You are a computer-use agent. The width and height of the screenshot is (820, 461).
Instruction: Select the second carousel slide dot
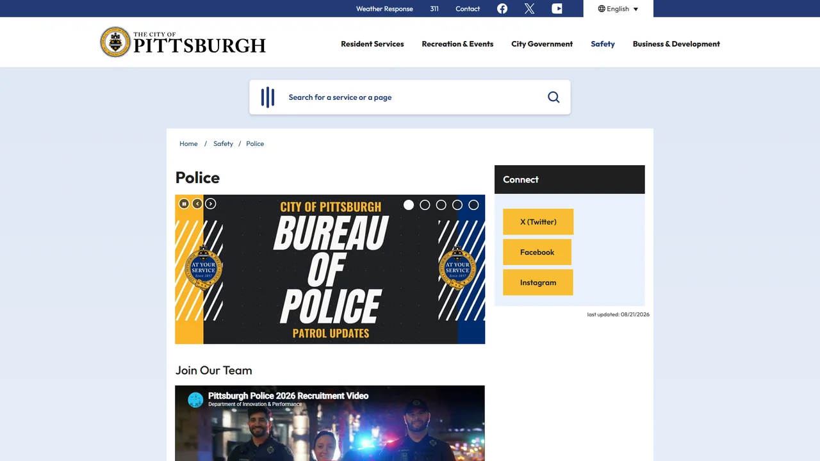pyautogui.click(x=425, y=205)
